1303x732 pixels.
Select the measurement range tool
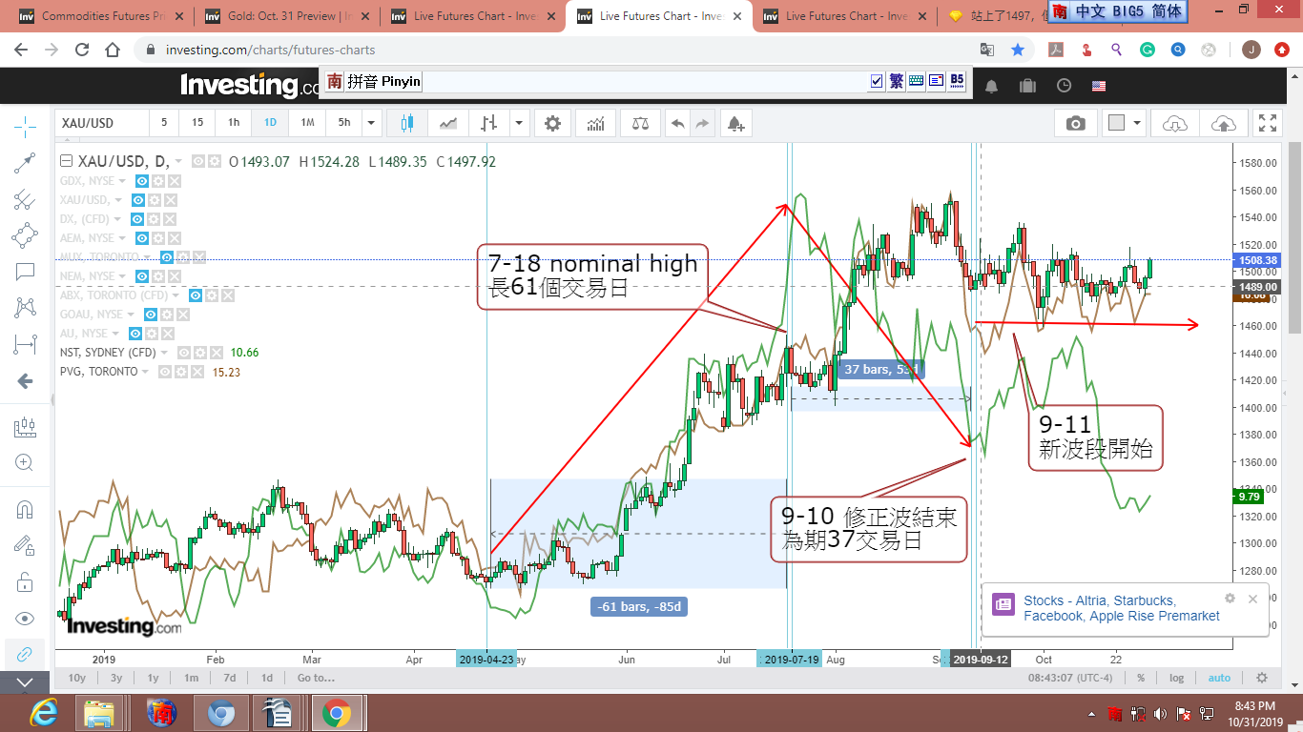26,344
